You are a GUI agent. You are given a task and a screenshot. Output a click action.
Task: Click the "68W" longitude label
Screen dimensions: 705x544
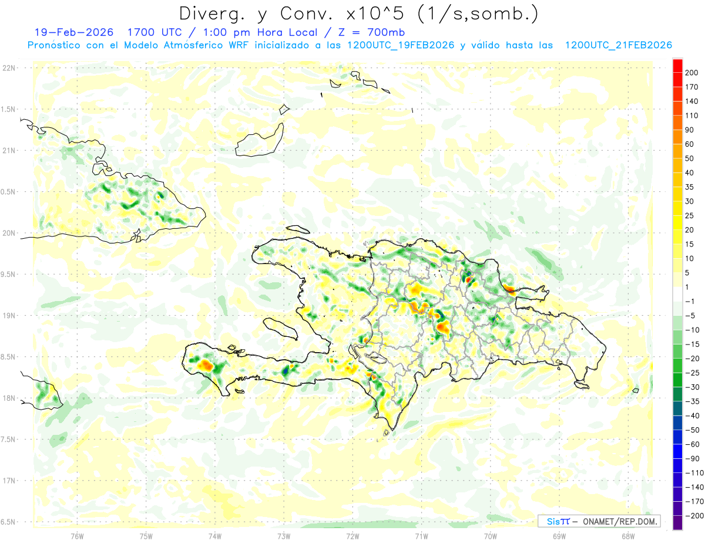click(x=628, y=536)
